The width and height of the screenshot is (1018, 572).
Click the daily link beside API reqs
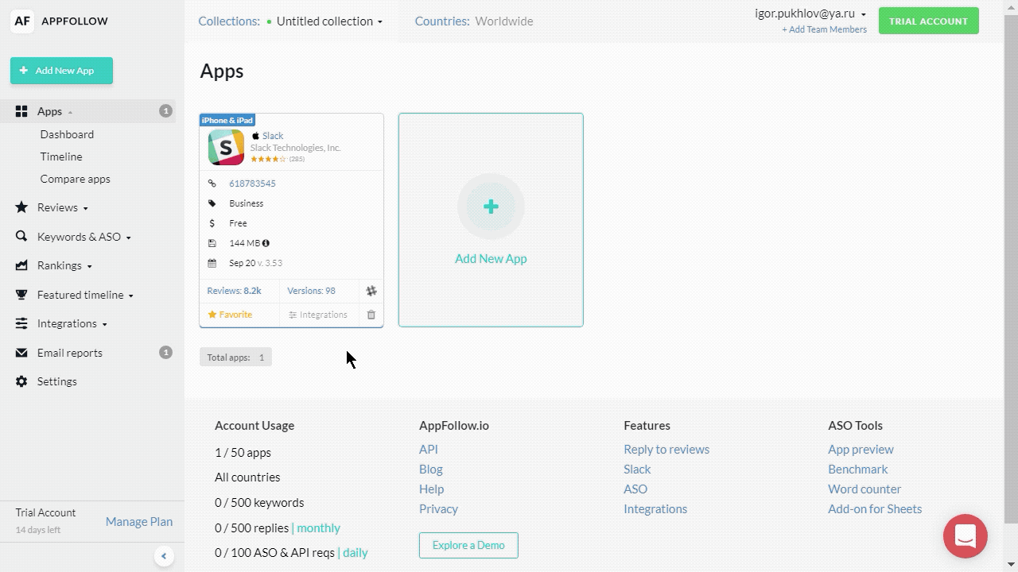point(356,552)
